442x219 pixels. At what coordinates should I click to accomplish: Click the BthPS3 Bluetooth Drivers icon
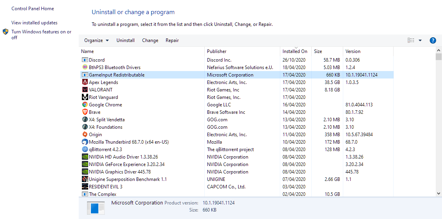coord(85,68)
